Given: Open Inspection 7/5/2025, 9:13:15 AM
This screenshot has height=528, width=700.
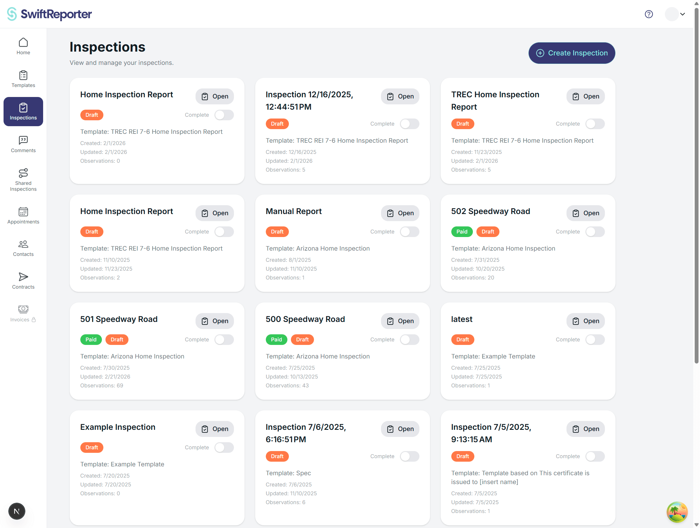Looking at the screenshot, I should 585,429.
